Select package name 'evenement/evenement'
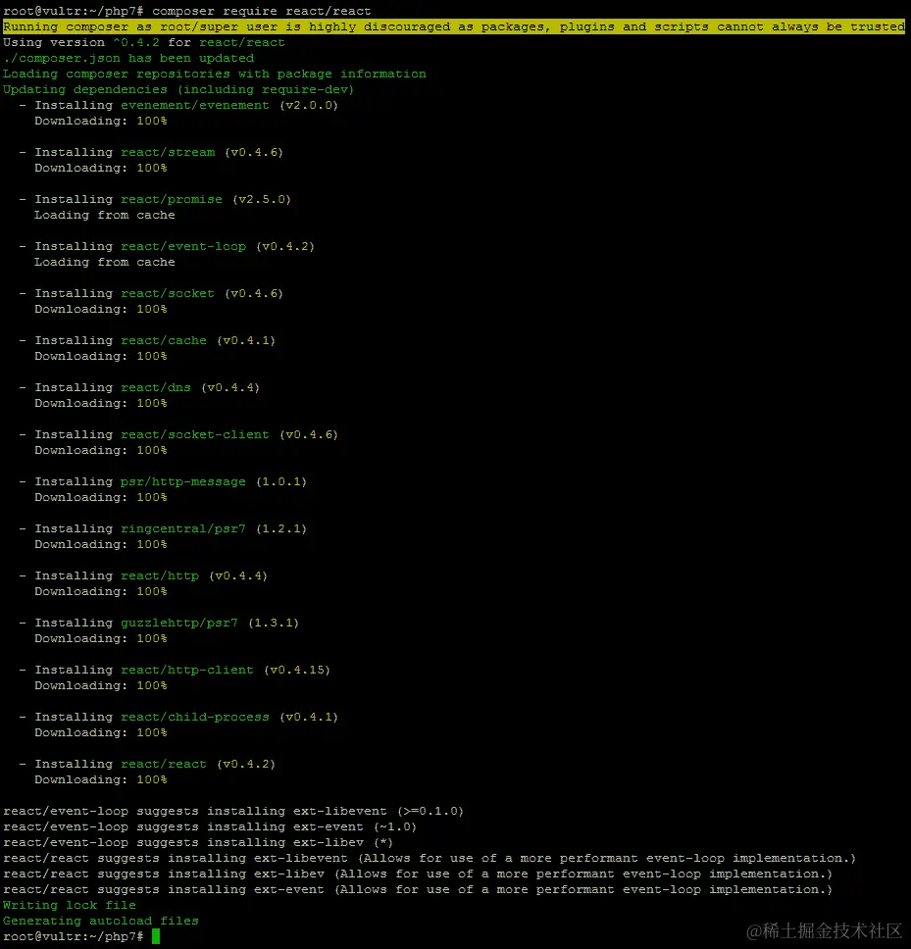This screenshot has height=949, width=911. pyautogui.click(x=195, y=105)
